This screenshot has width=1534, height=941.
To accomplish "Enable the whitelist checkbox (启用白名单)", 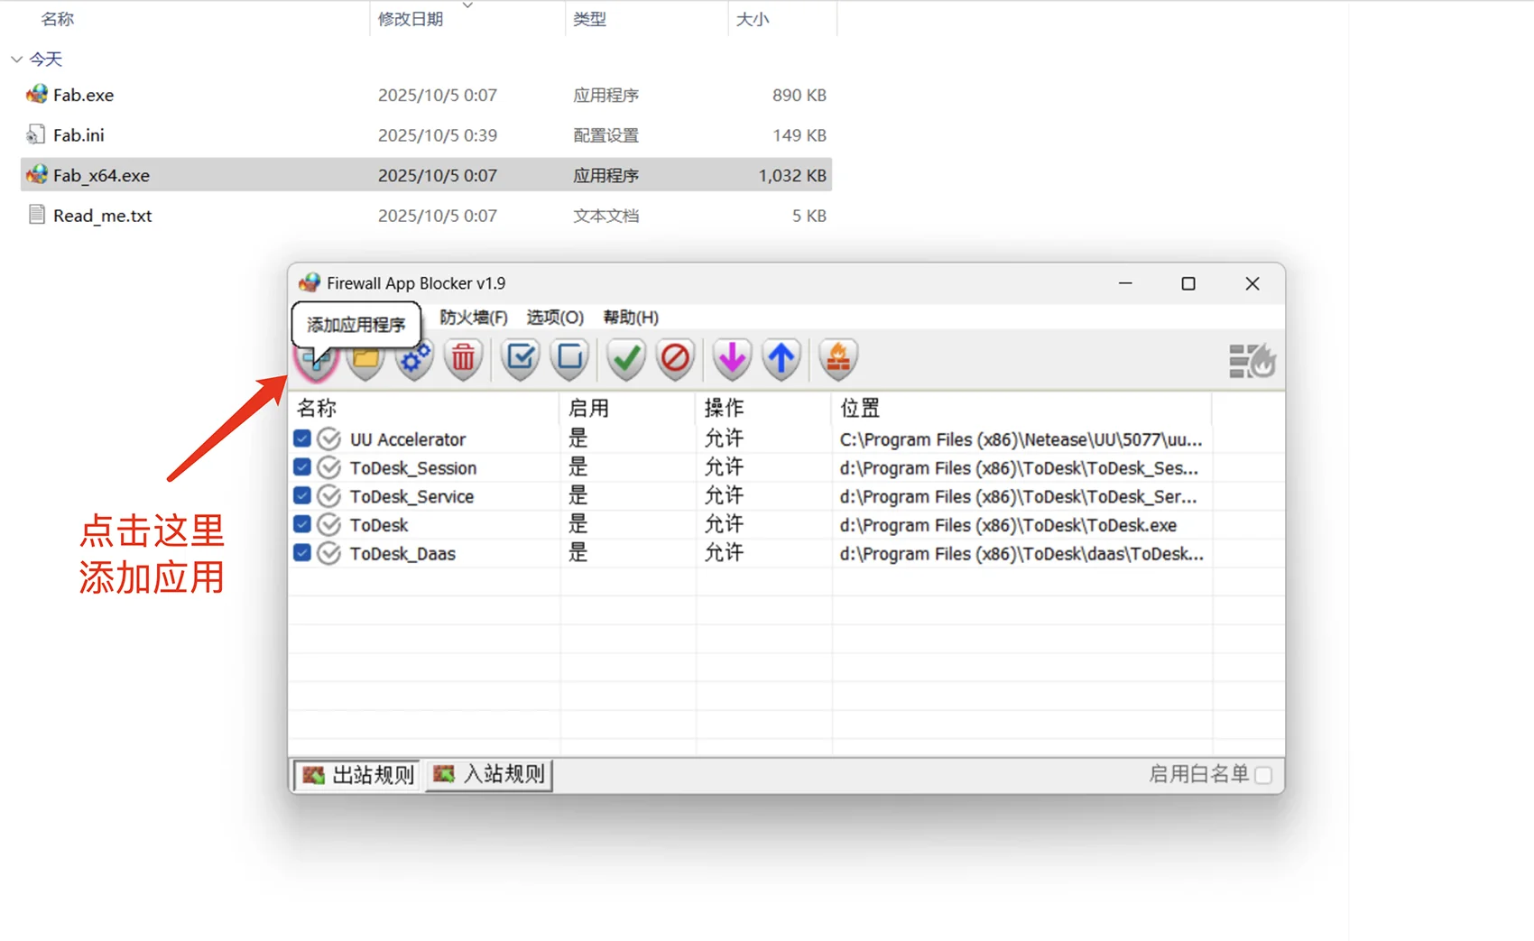I will point(1263,775).
